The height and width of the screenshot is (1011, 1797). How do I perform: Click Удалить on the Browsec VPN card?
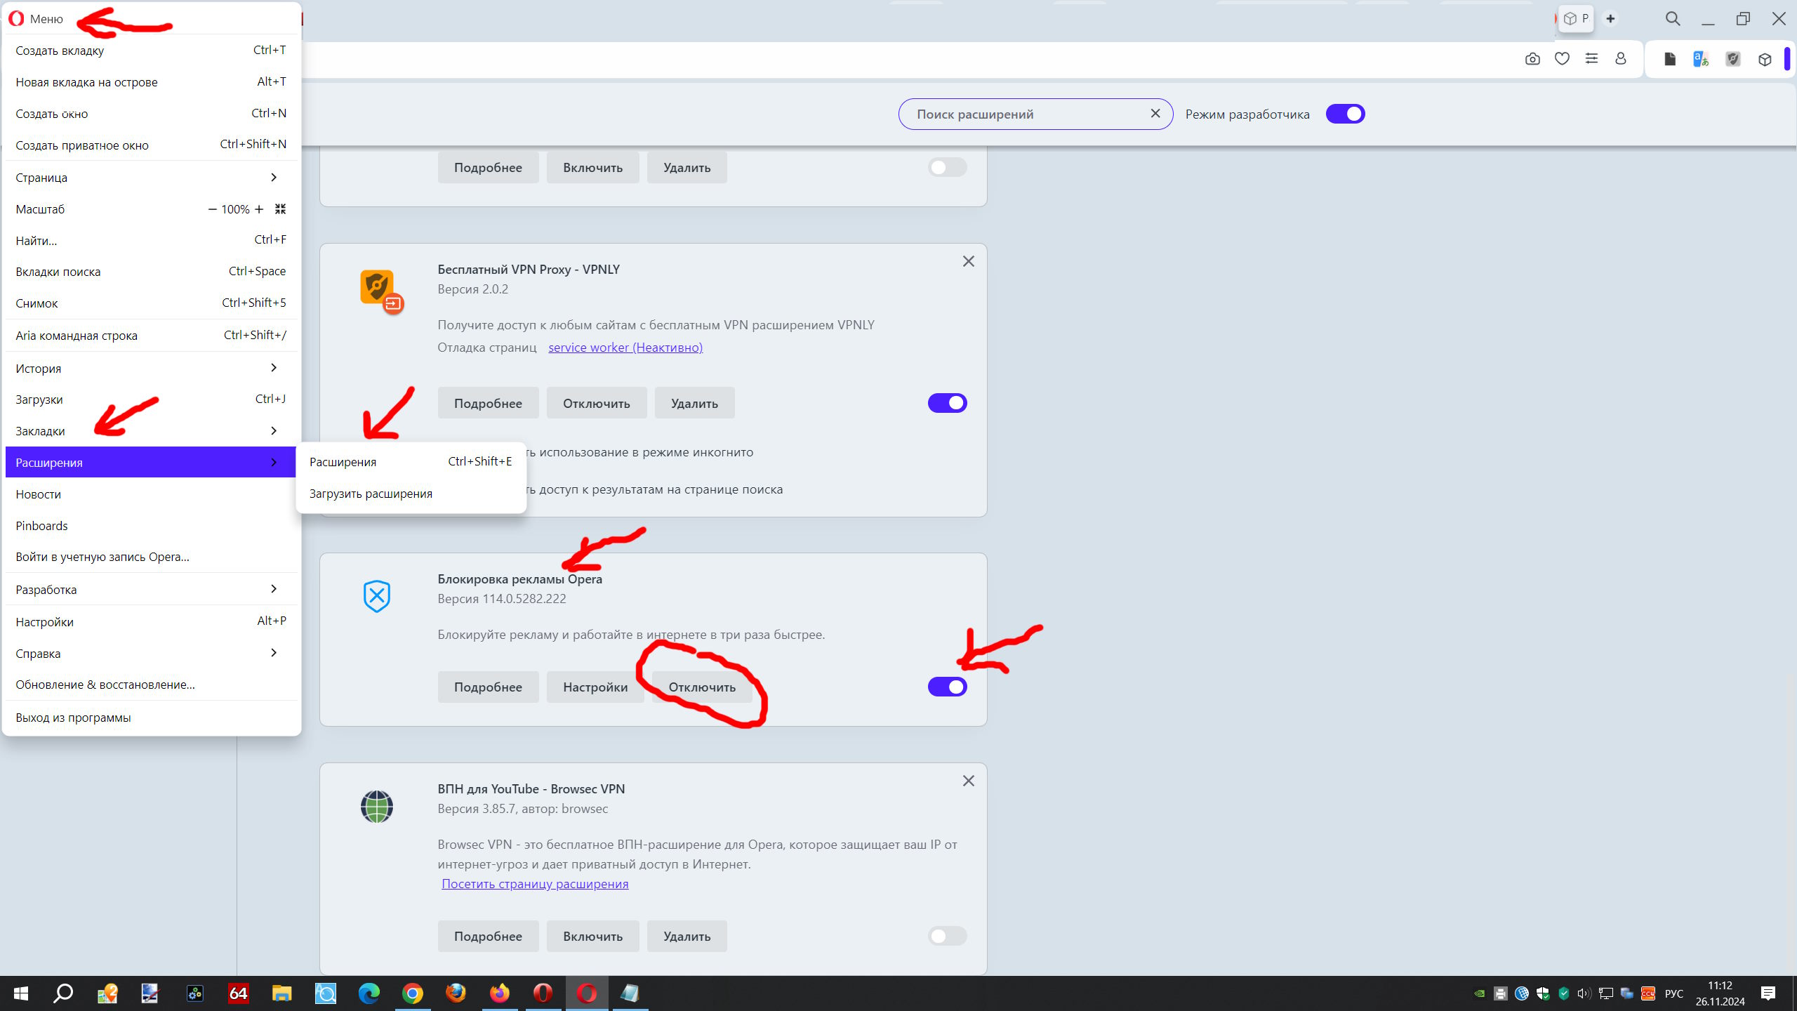687,936
